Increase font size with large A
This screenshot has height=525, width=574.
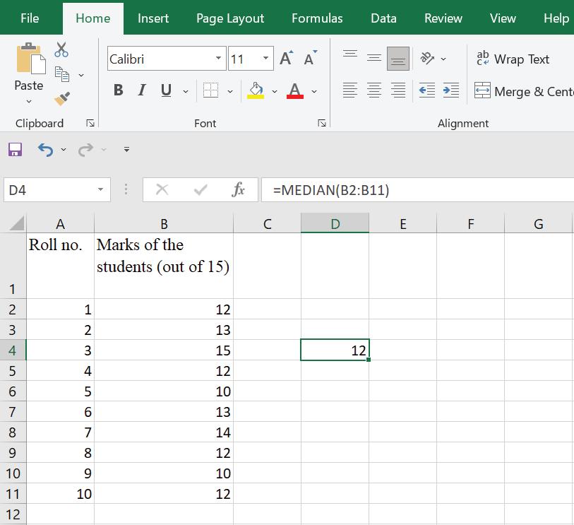286,58
